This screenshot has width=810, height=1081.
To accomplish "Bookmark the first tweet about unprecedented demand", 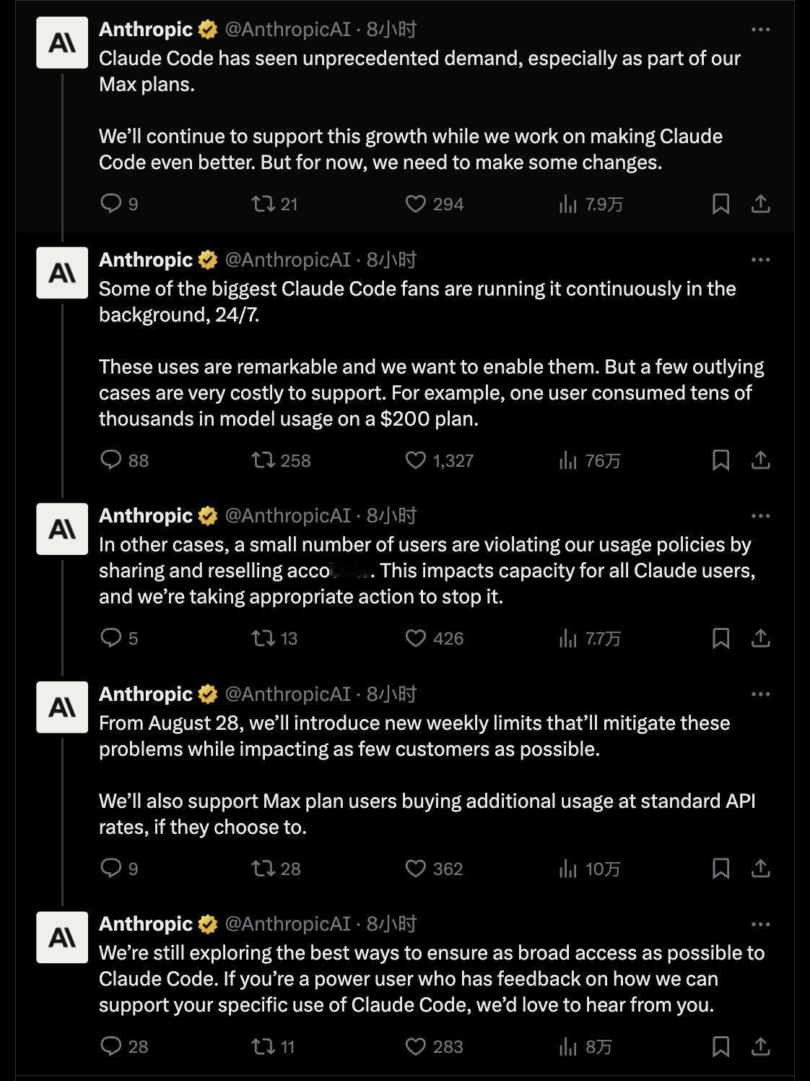I will (x=720, y=204).
